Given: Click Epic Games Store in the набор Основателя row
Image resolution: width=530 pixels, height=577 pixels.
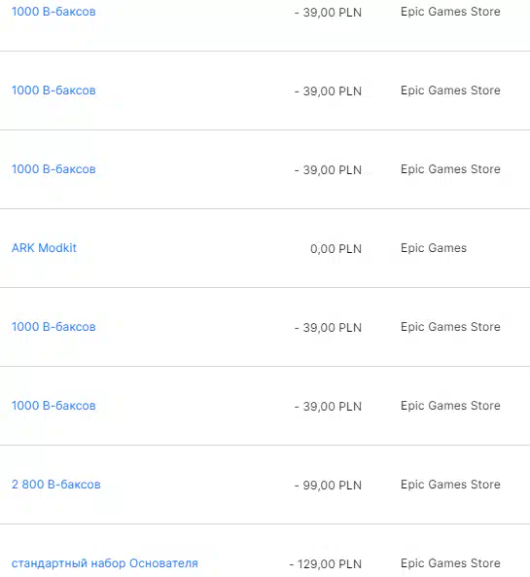Looking at the screenshot, I should [x=450, y=563].
